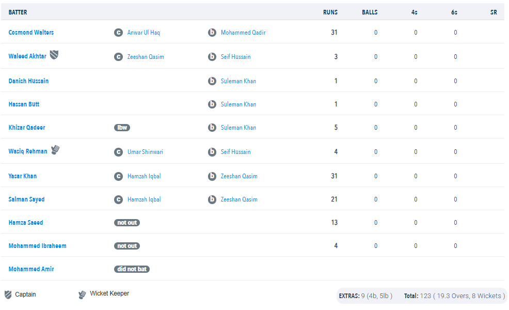Open fielder Umar Shinwari link
This screenshot has width=509, height=310.
point(145,152)
